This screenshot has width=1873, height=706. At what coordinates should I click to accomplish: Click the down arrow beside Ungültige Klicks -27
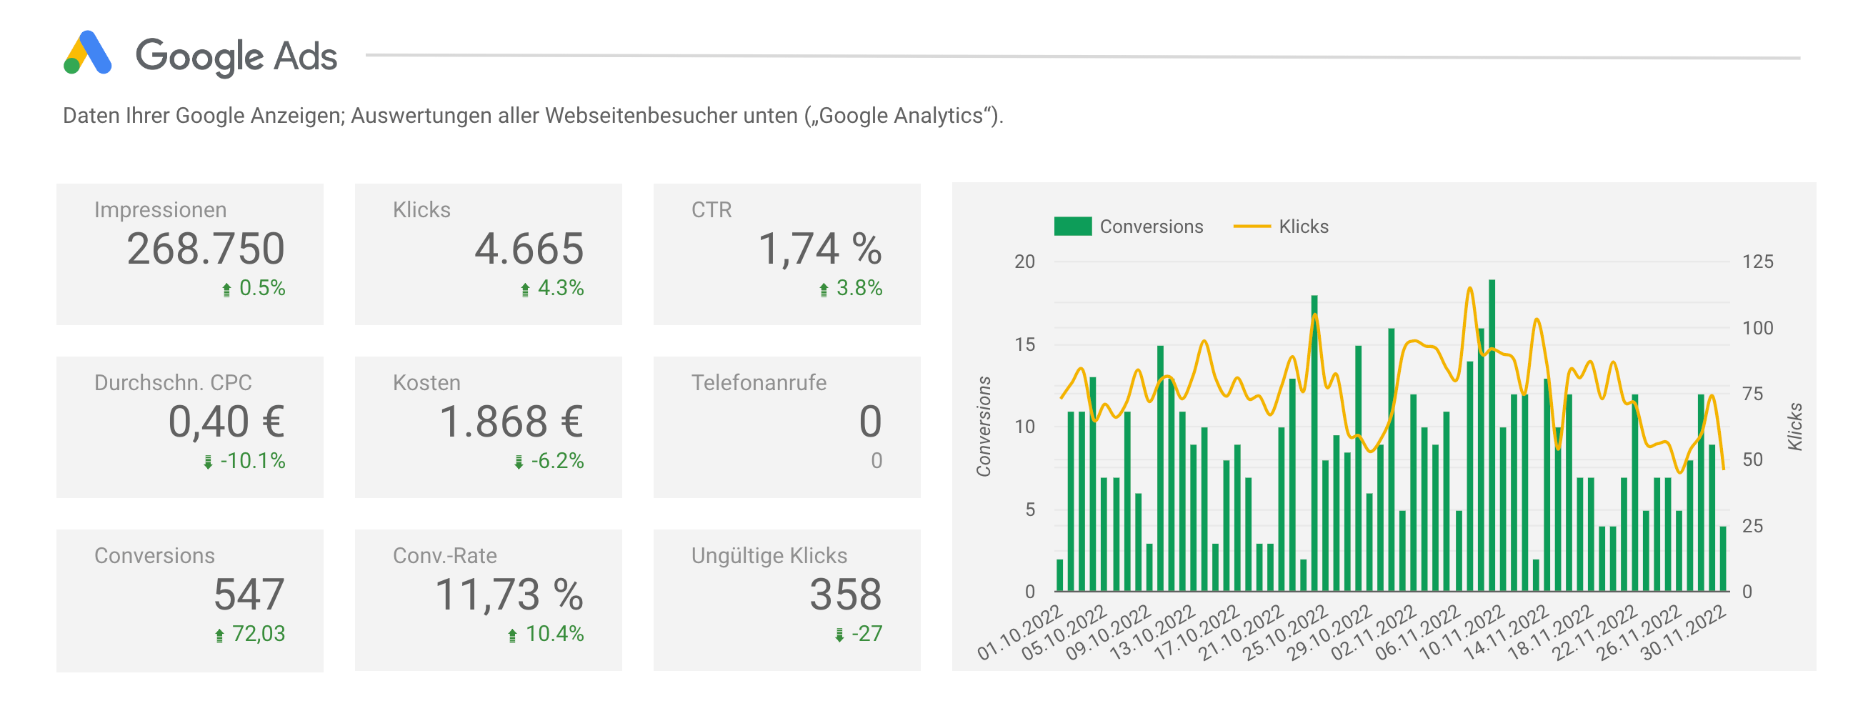click(x=839, y=635)
